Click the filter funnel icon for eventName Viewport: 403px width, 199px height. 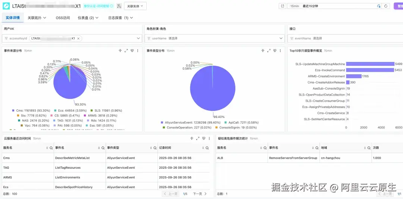(291, 38)
